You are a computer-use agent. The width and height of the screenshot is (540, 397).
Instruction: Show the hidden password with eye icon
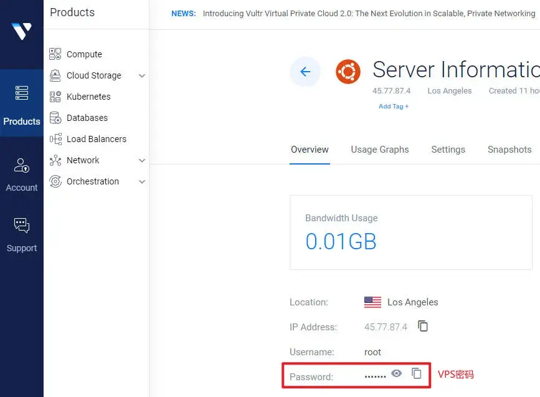pos(397,373)
